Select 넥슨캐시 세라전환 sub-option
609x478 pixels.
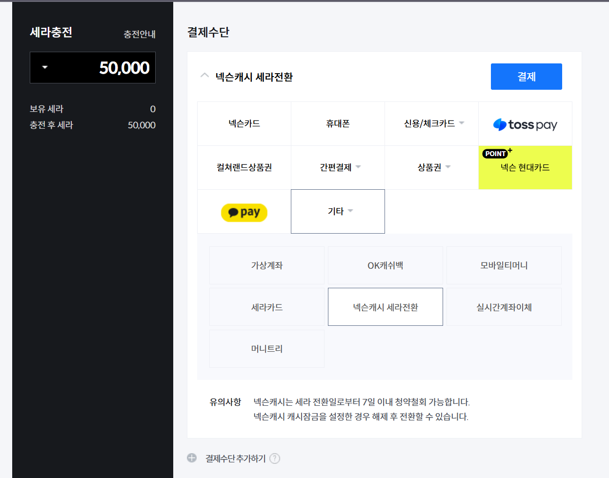coord(386,307)
